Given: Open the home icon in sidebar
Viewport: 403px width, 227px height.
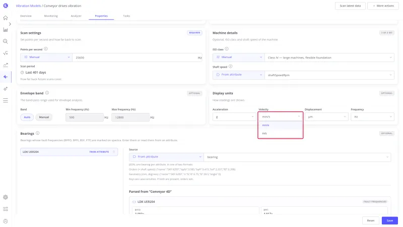Looking at the screenshot, I should 6,18.
